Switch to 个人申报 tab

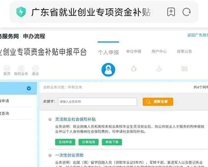pos(109,53)
